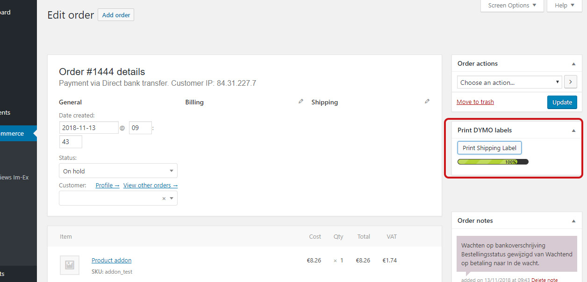Screen dimensions: 587x282
Task: Click the order action apply arrow button
Action: [571, 82]
